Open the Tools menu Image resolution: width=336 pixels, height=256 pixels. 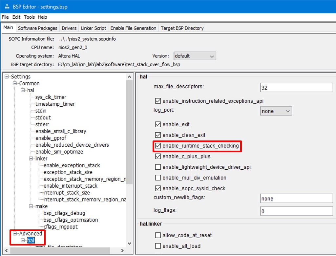pos(29,17)
